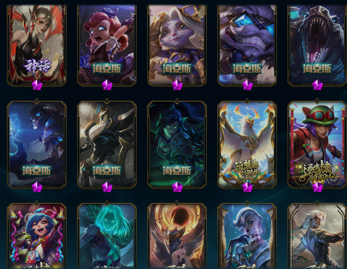Click the gem below the open-jawed monster card

pyautogui.click(x=317, y=85)
